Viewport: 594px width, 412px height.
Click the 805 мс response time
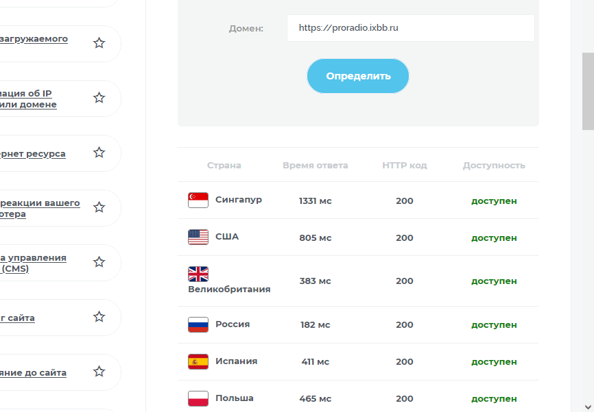[316, 238]
